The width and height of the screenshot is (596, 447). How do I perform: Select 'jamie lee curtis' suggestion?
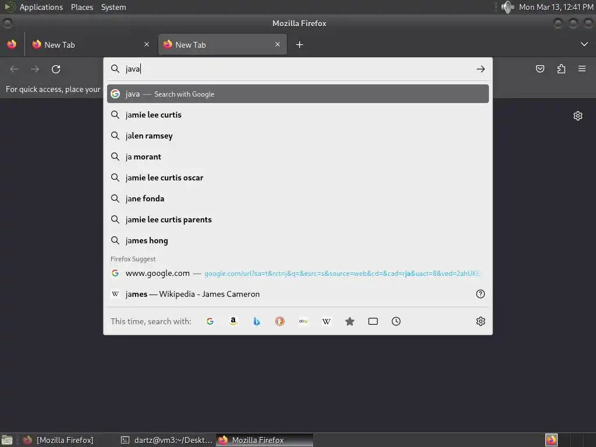point(297,115)
